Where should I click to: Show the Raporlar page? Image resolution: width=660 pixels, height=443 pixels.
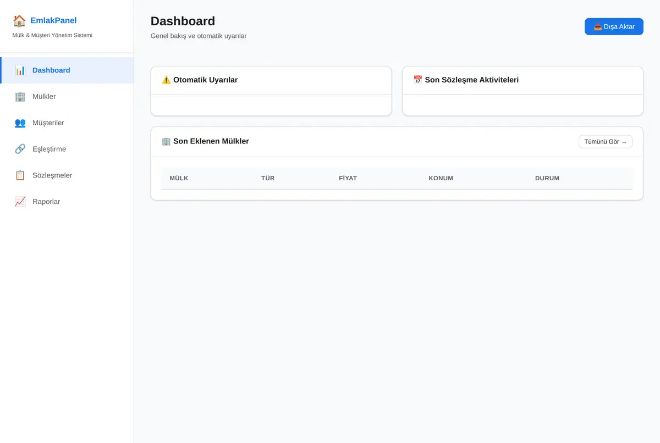[67, 202]
